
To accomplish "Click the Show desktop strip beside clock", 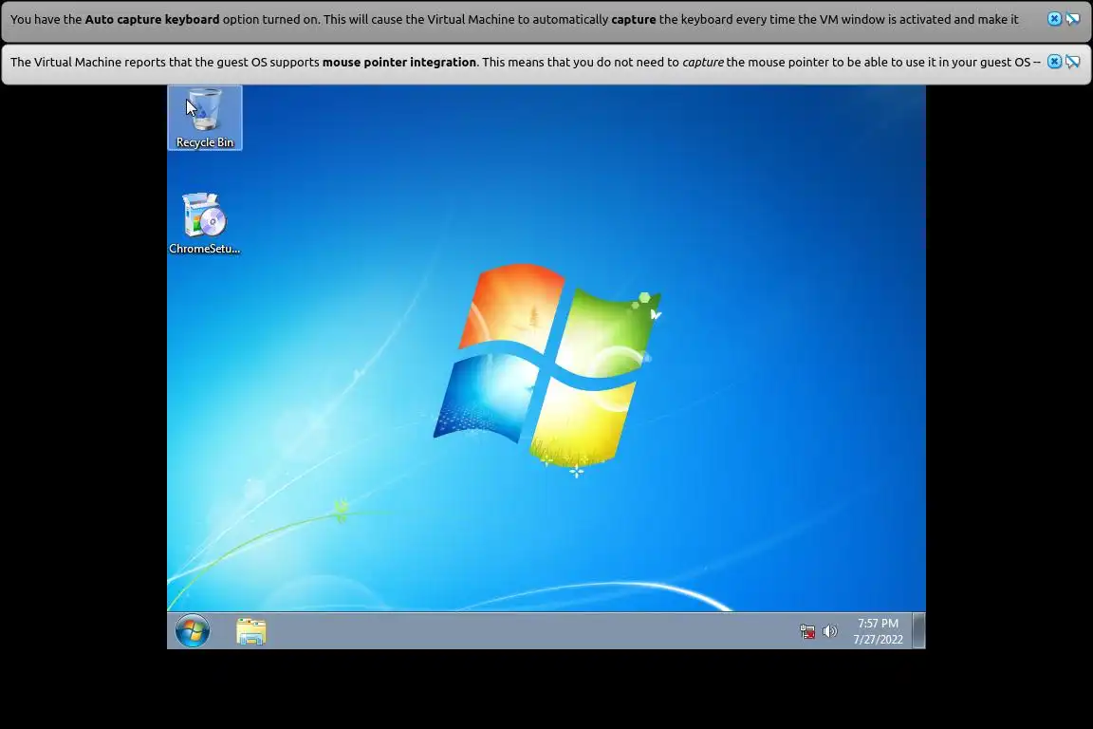I will pos(919,630).
